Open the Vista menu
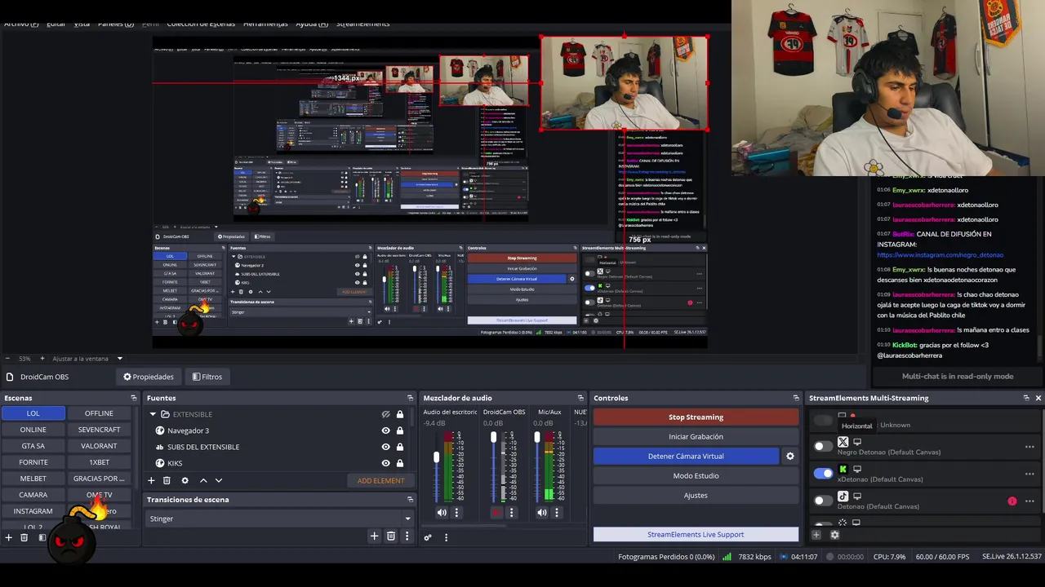 pos(82,24)
